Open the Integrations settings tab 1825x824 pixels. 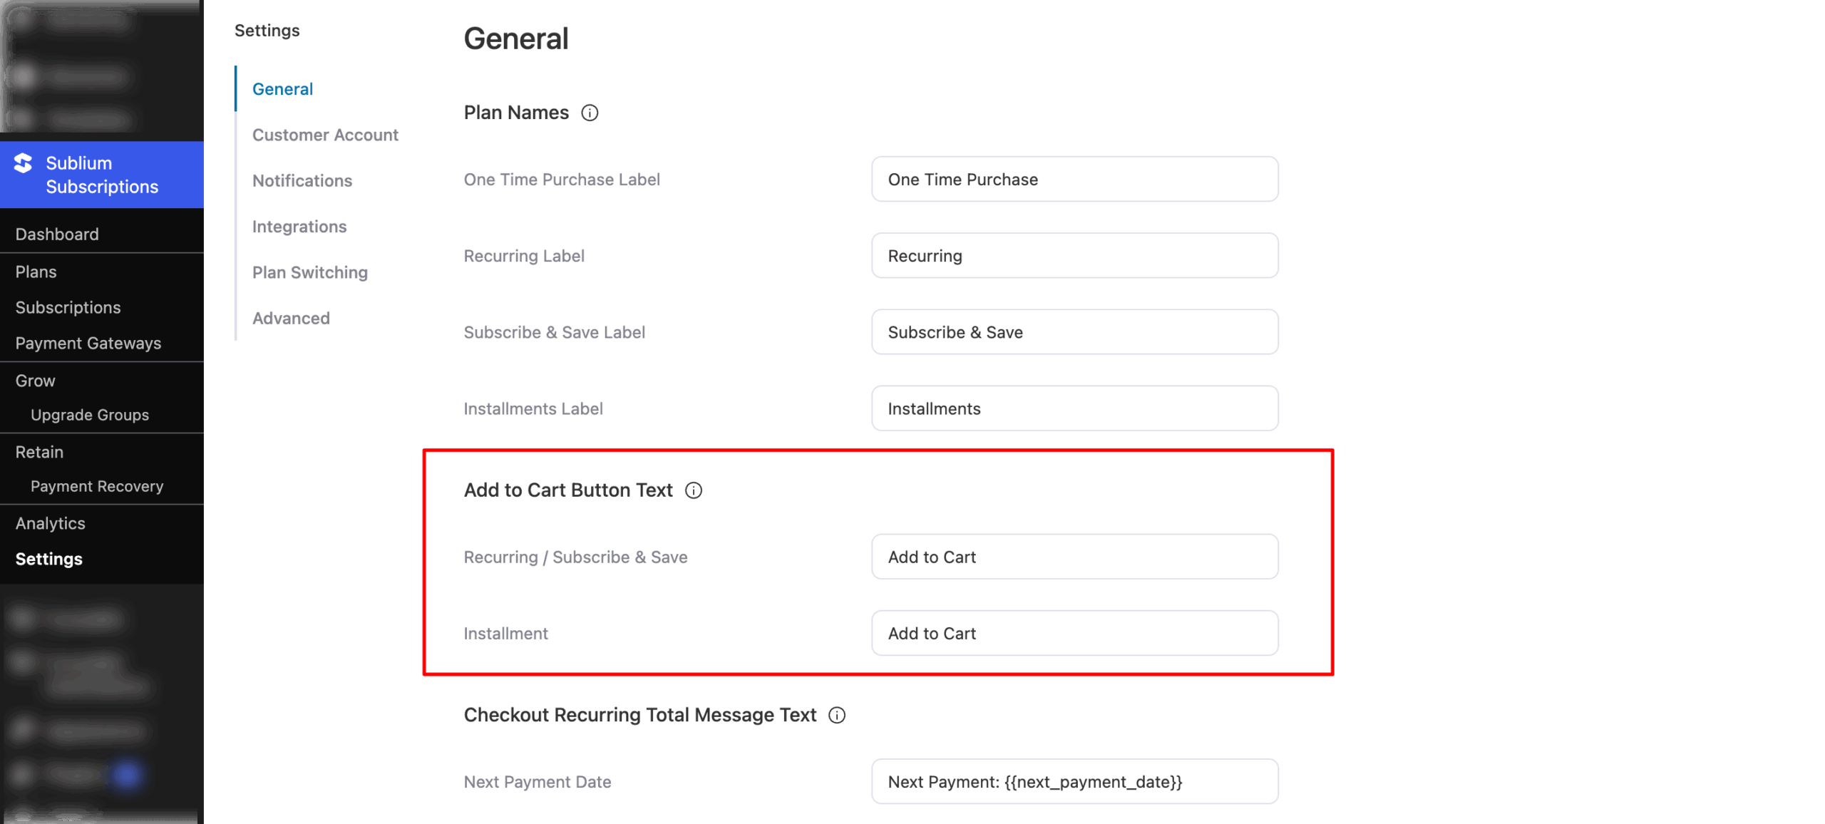(299, 226)
